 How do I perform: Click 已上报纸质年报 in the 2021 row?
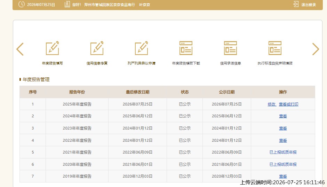point(283,152)
